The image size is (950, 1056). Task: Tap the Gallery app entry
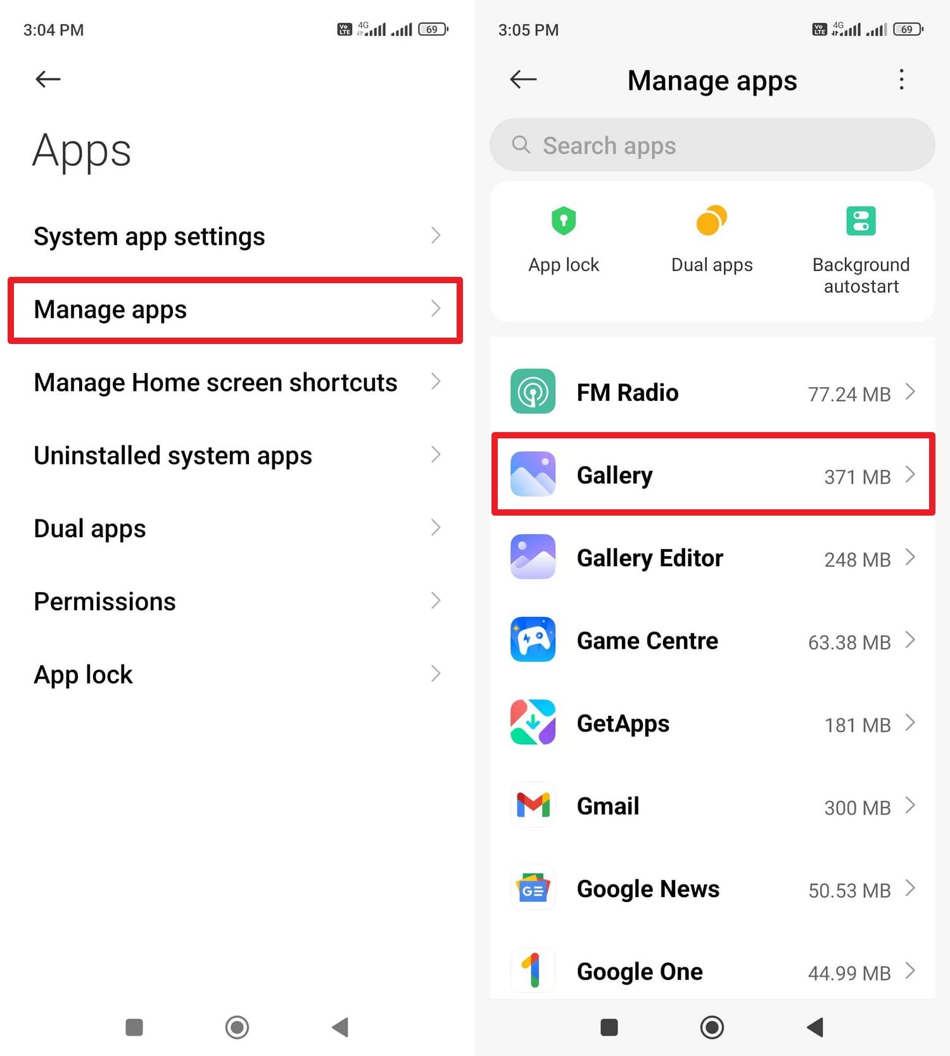coord(713,474)
